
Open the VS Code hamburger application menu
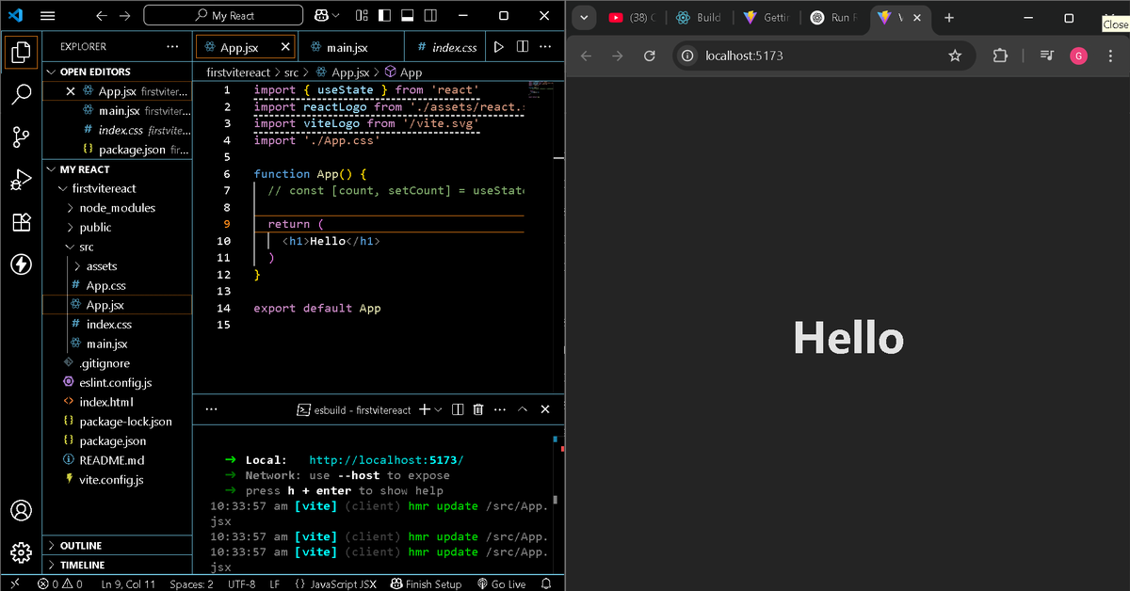click(48, 16)
